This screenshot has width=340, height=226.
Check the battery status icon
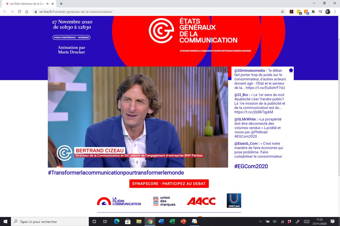tap(268, 221)
